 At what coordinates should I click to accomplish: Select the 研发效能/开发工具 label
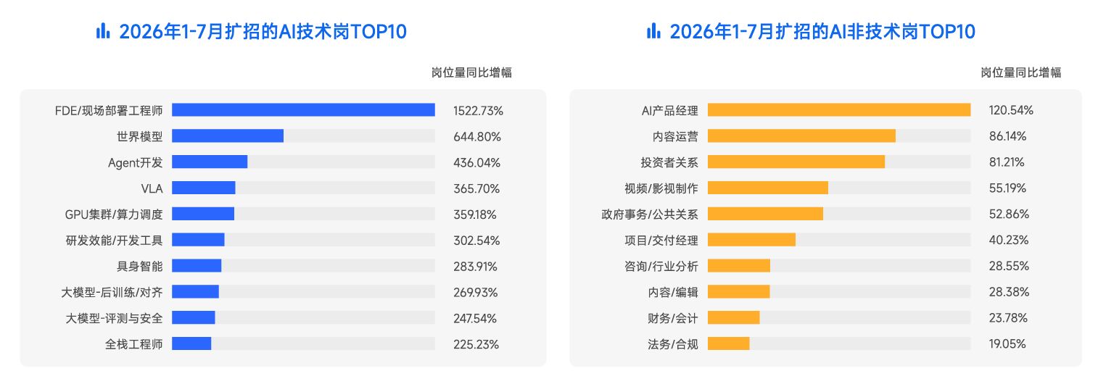(114, 240)
